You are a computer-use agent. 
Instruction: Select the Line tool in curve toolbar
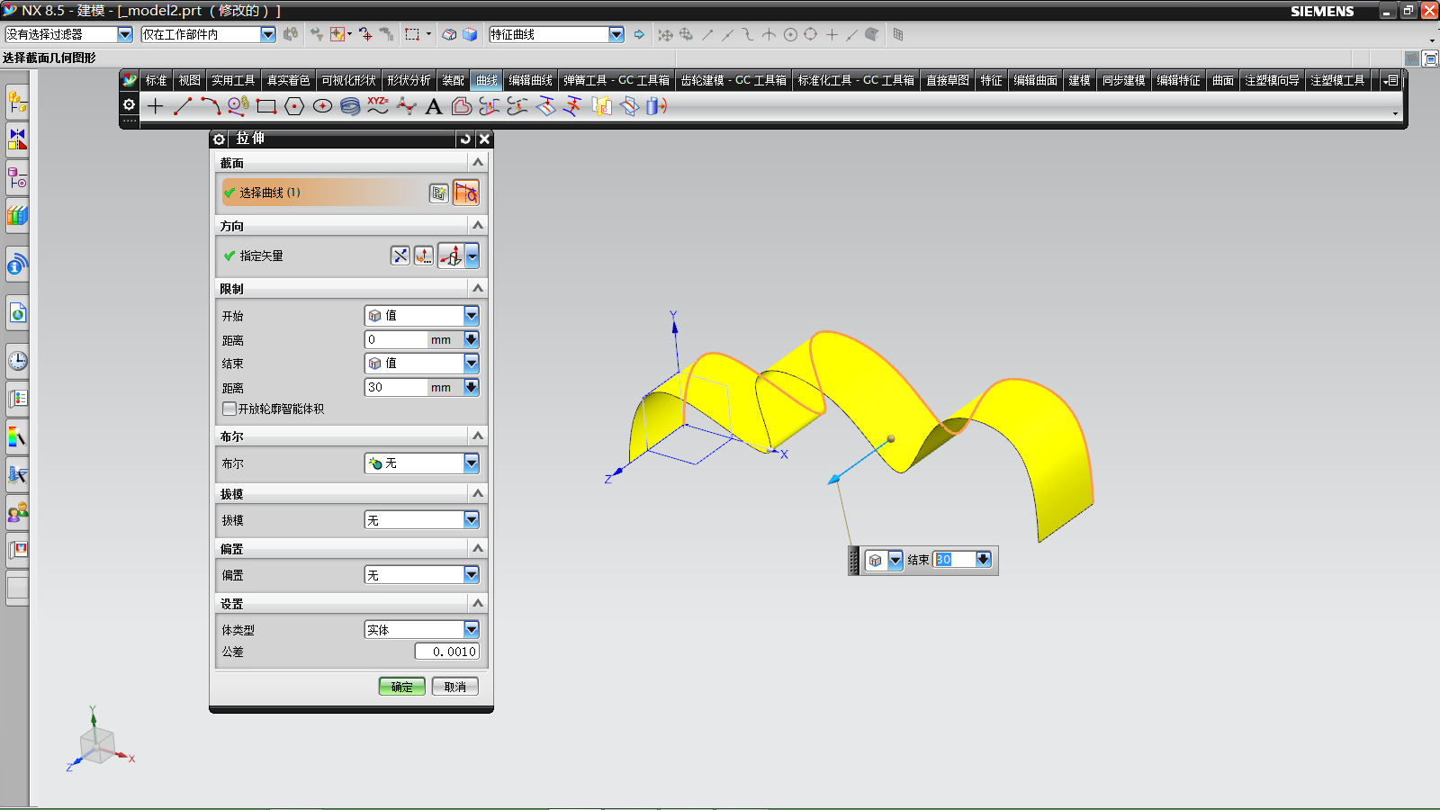point(183,106)
